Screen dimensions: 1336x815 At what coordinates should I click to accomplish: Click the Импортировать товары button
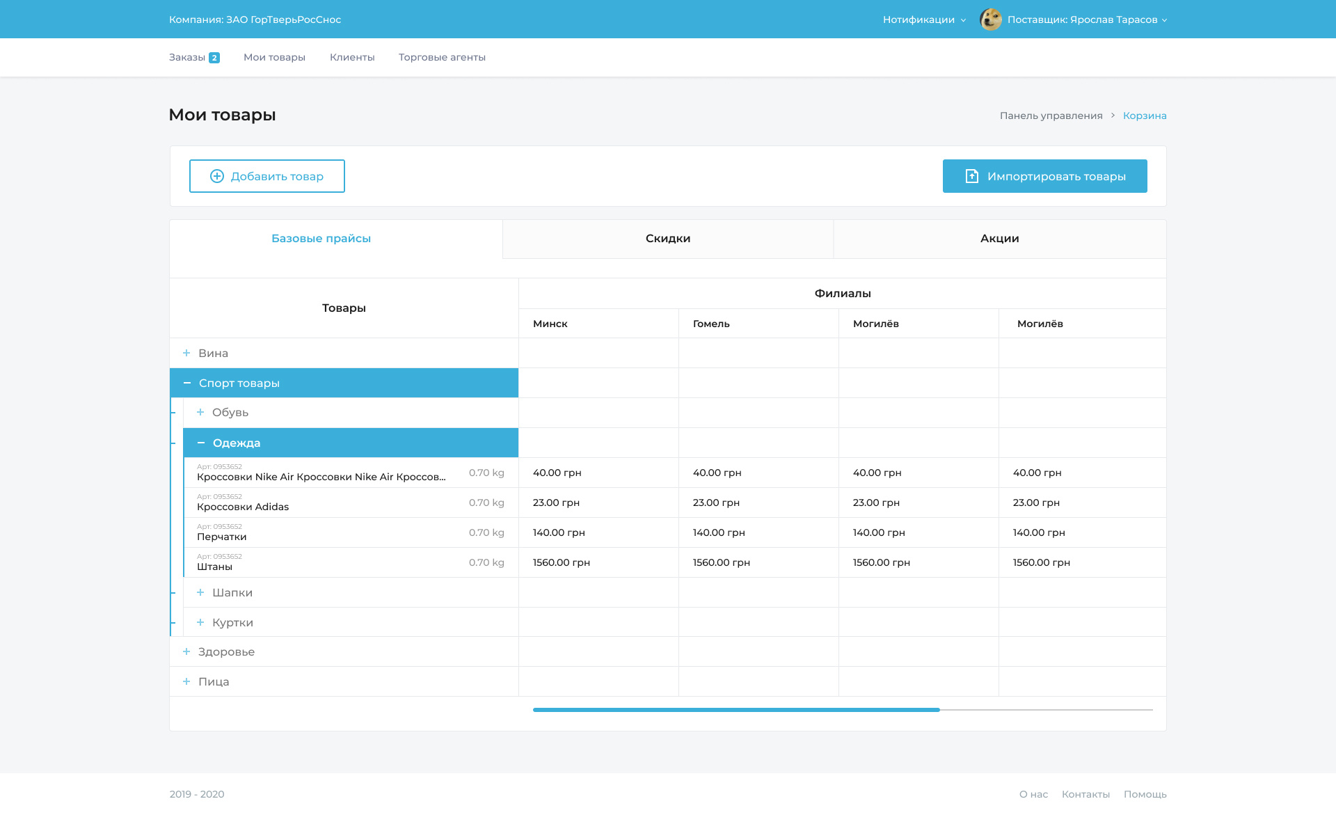click(x=1045, y=176)
